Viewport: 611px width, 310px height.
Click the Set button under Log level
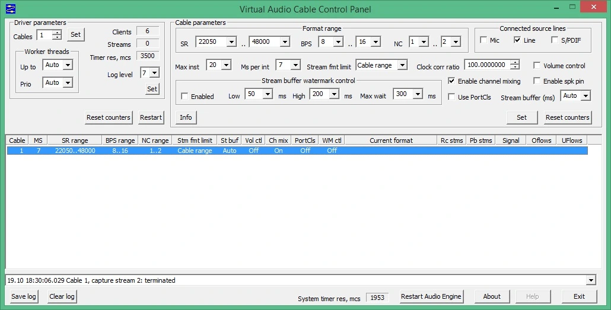pos(152,89)
